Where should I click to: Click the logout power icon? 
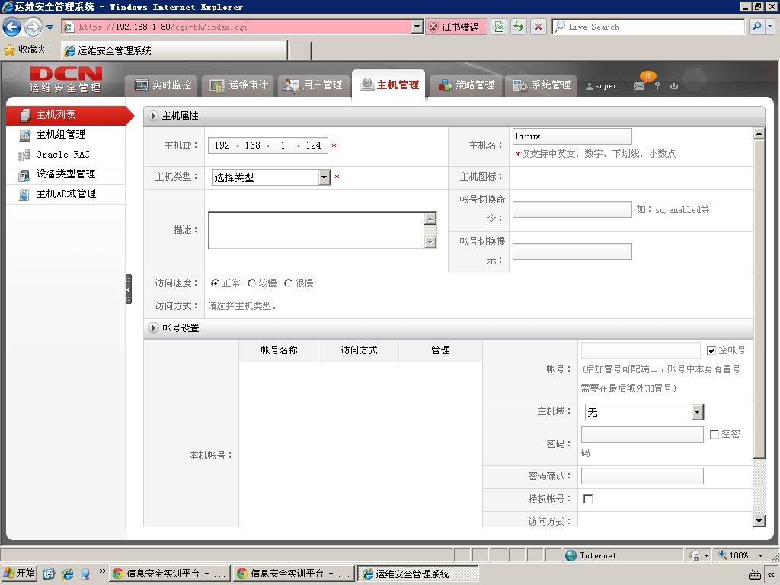[x=674, y=86]
